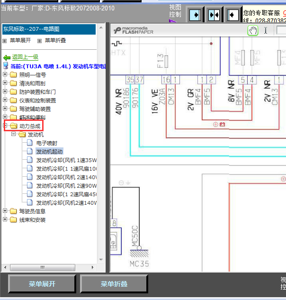Image resolution: width=286 pixels, height=300 pixels.
Task: Select the 发动机 folder label
Action: [x=36, y=135]
